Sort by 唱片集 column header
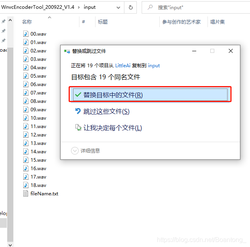The width and height of the screenshot is (250, 247). (217, 22)
